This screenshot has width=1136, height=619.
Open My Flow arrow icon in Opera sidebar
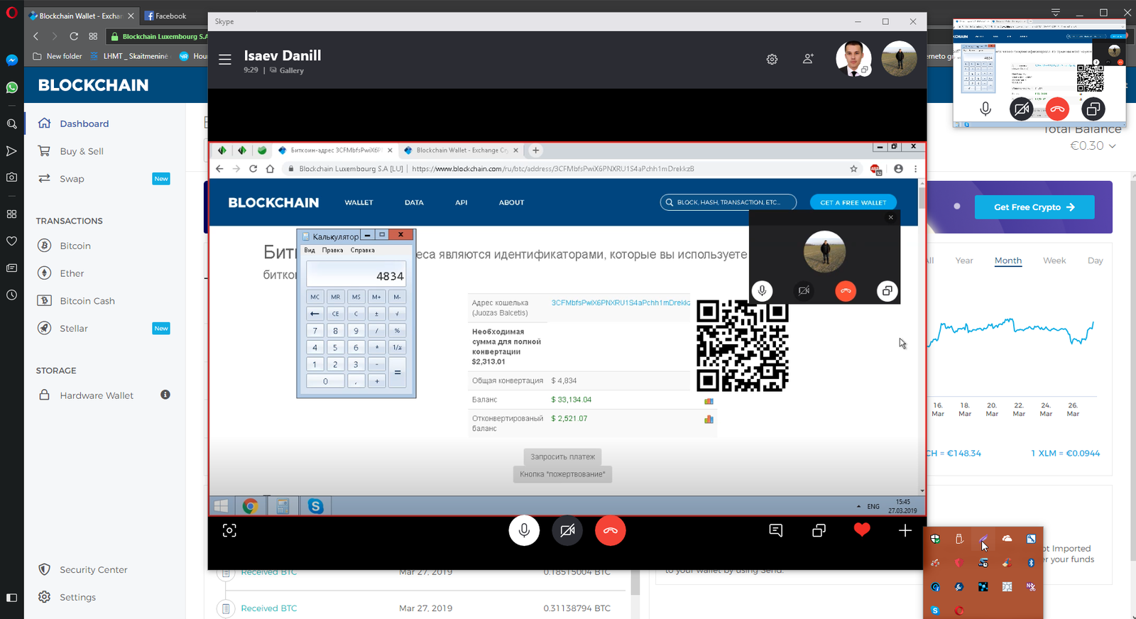click(x=11, y=150)
